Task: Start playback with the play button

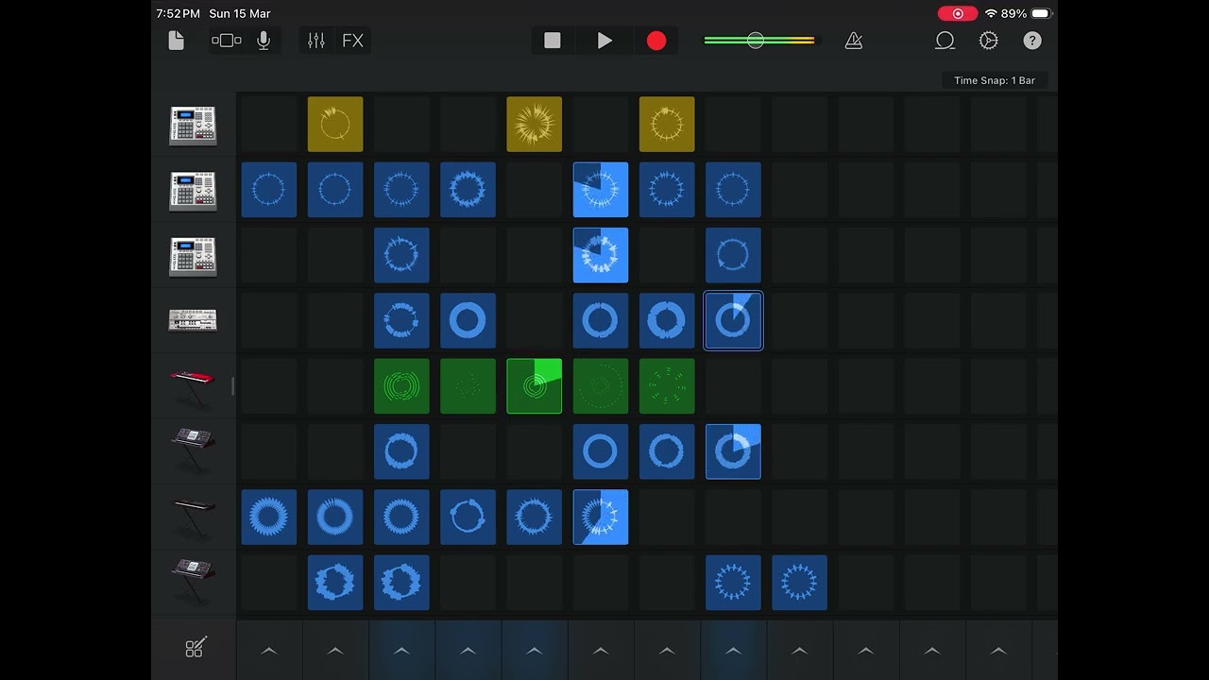Action: click(604, 41)
